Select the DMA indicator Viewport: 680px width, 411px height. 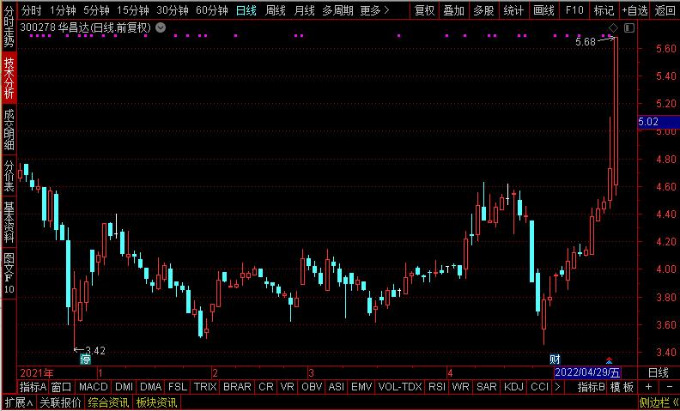[x=151, y=387]
